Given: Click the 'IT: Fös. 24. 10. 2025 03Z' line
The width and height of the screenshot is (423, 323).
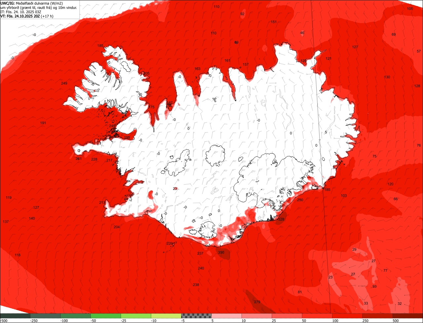Looking at the screenshot, I should coord(21,12).
